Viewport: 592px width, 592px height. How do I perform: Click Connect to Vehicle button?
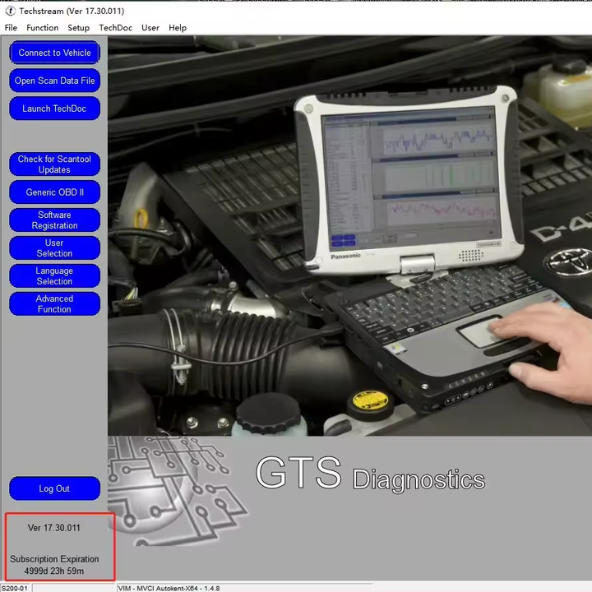[x=55, y=53]
